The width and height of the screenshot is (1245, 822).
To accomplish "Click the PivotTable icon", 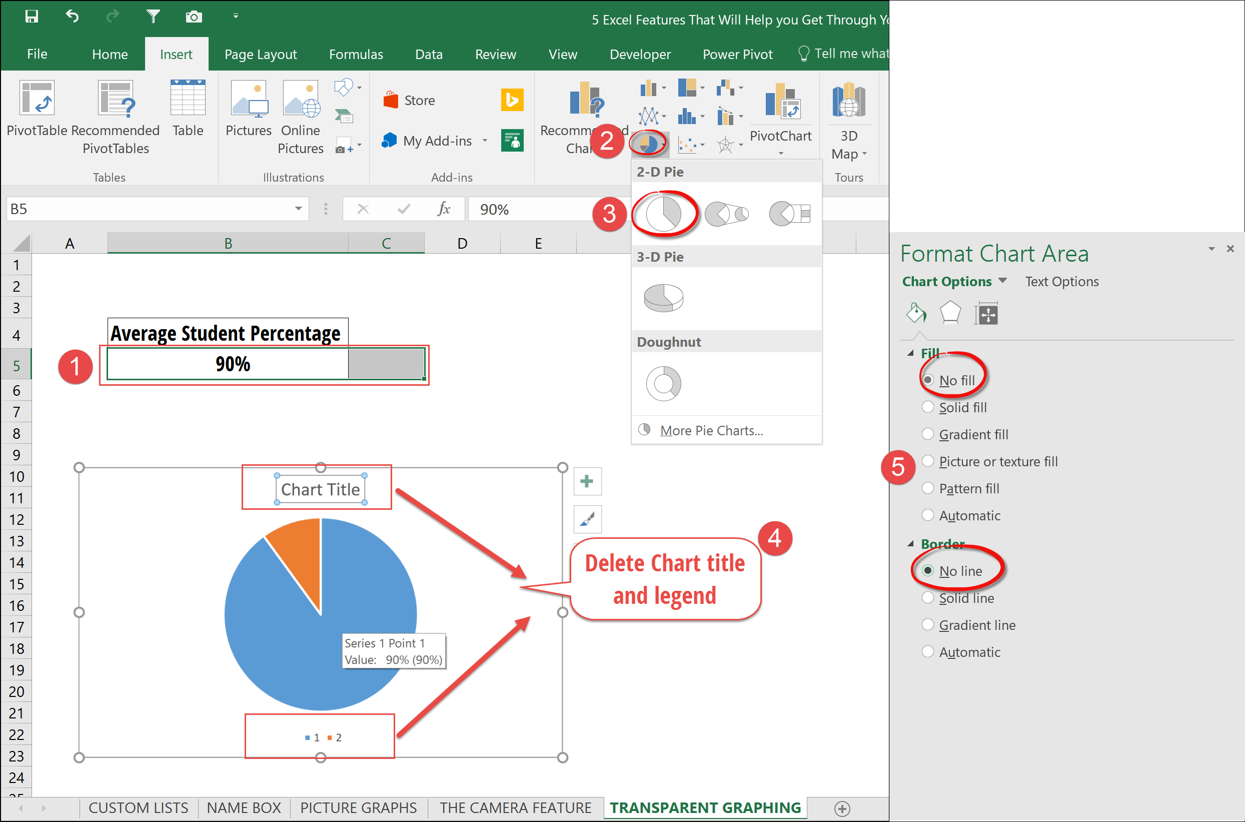I will click(x=37, y=98).
